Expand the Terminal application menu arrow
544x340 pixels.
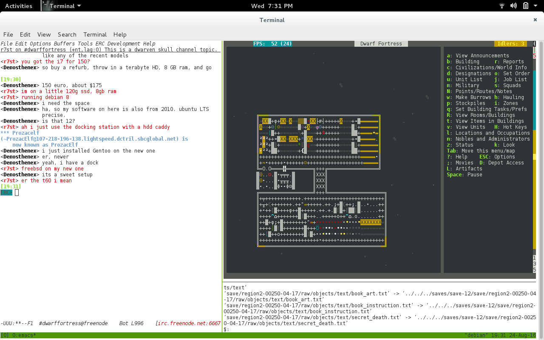[x=79, y=6]
